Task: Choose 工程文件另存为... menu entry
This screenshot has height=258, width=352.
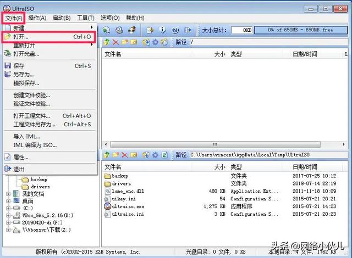Action: point(50,124)
